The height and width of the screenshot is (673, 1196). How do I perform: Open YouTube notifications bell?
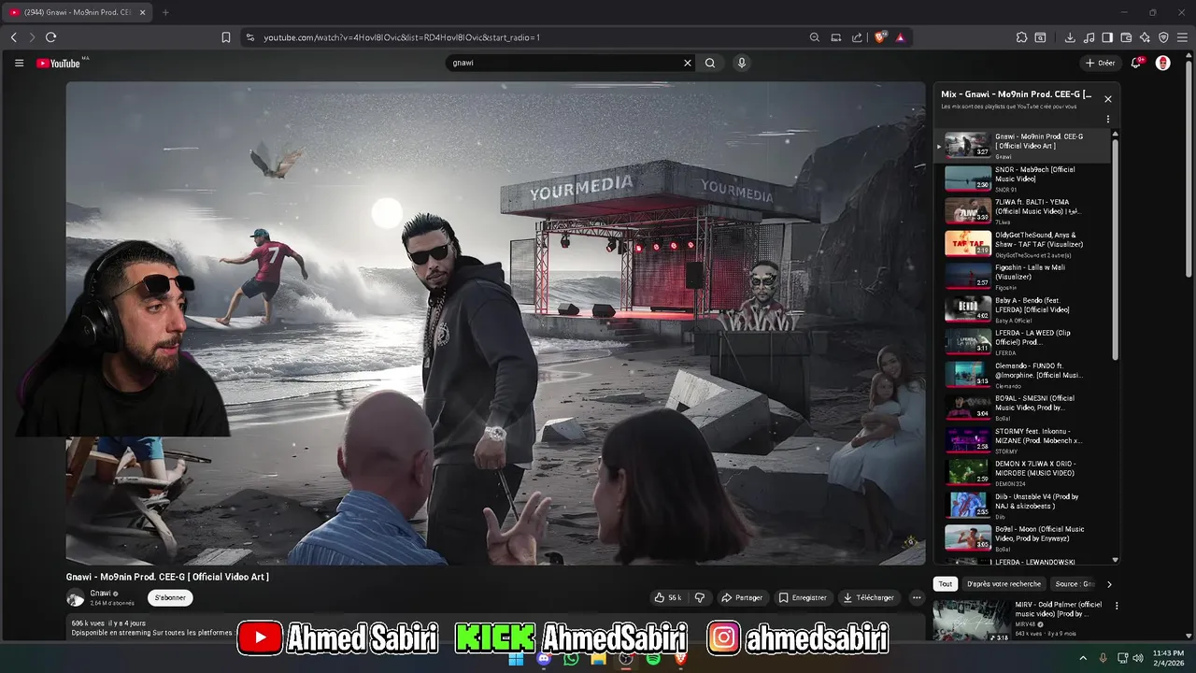click(x=1136, y=63)
